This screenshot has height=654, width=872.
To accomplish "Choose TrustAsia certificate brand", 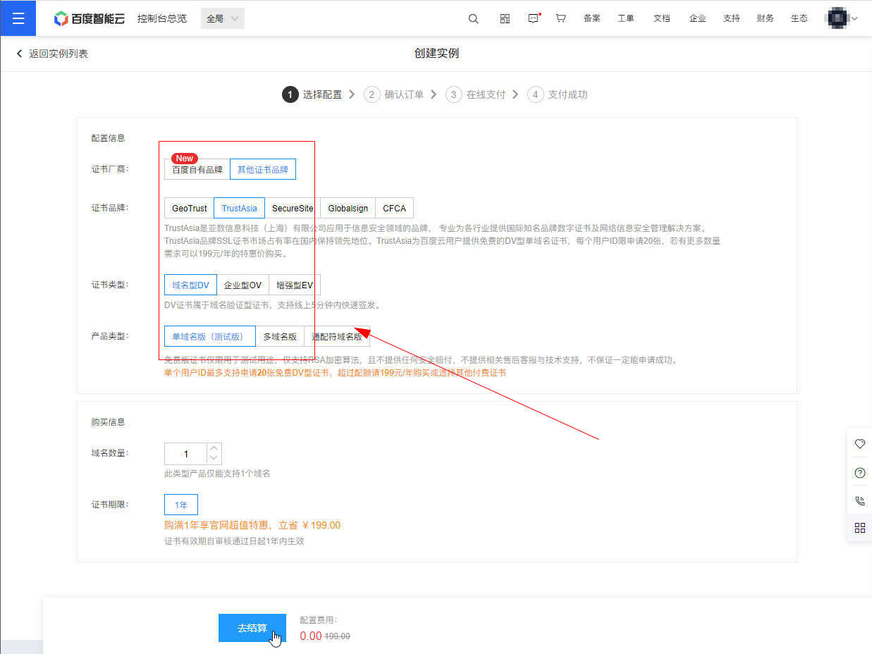I will tap(240, 209).
